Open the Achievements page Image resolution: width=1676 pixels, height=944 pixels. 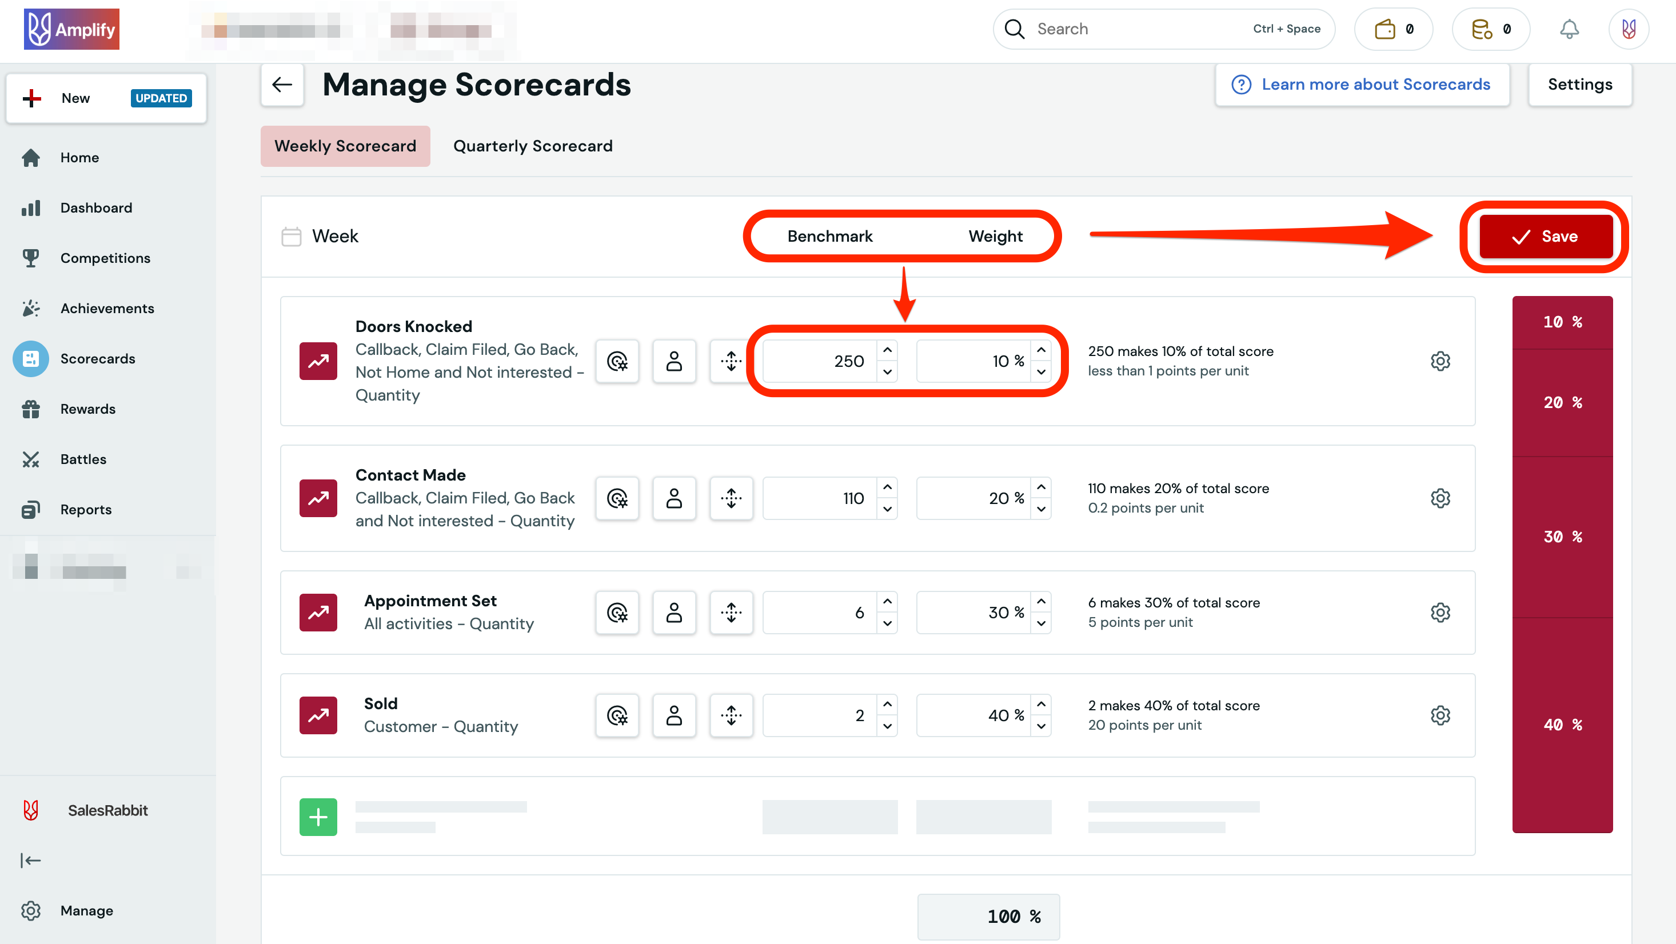point(107,308)
